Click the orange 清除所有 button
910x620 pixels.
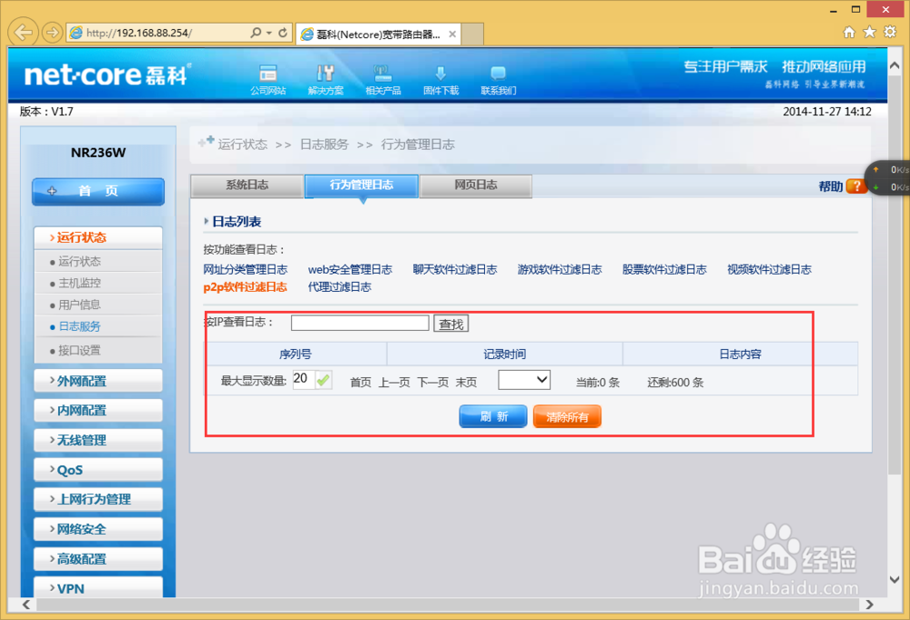(566, 415)
